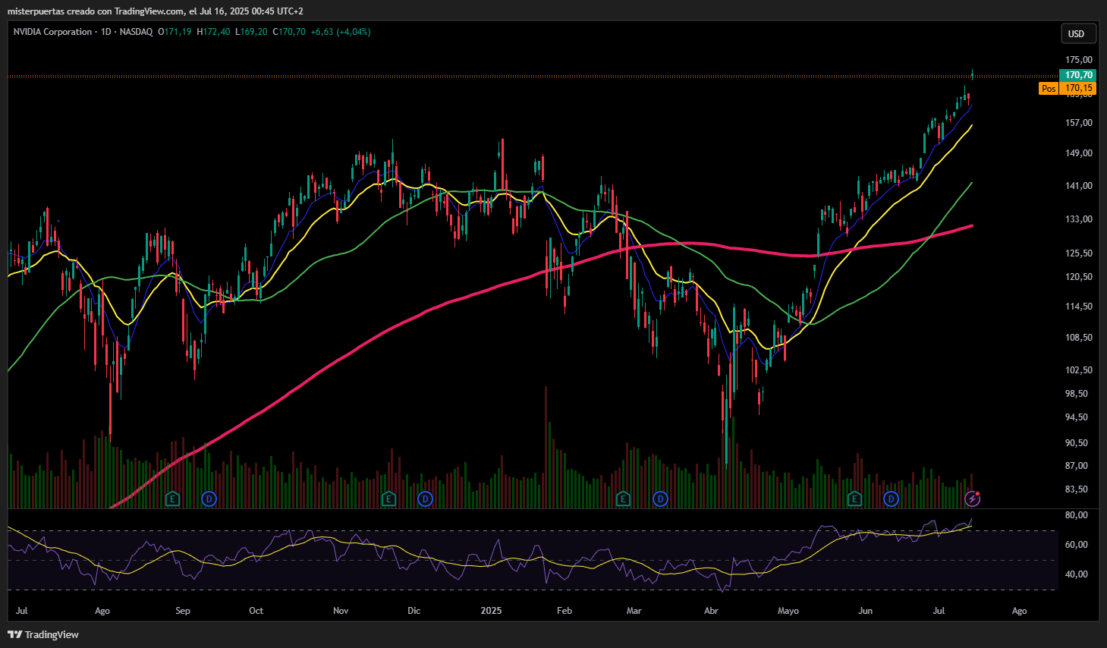Image resolution: width=1107 pixels, height=648 pixels.
Task: Click the 2025 label on the time axis
Action: tap(491, 611)
